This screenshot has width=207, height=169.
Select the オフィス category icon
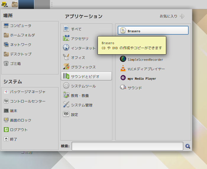click(x=66, y=57)
